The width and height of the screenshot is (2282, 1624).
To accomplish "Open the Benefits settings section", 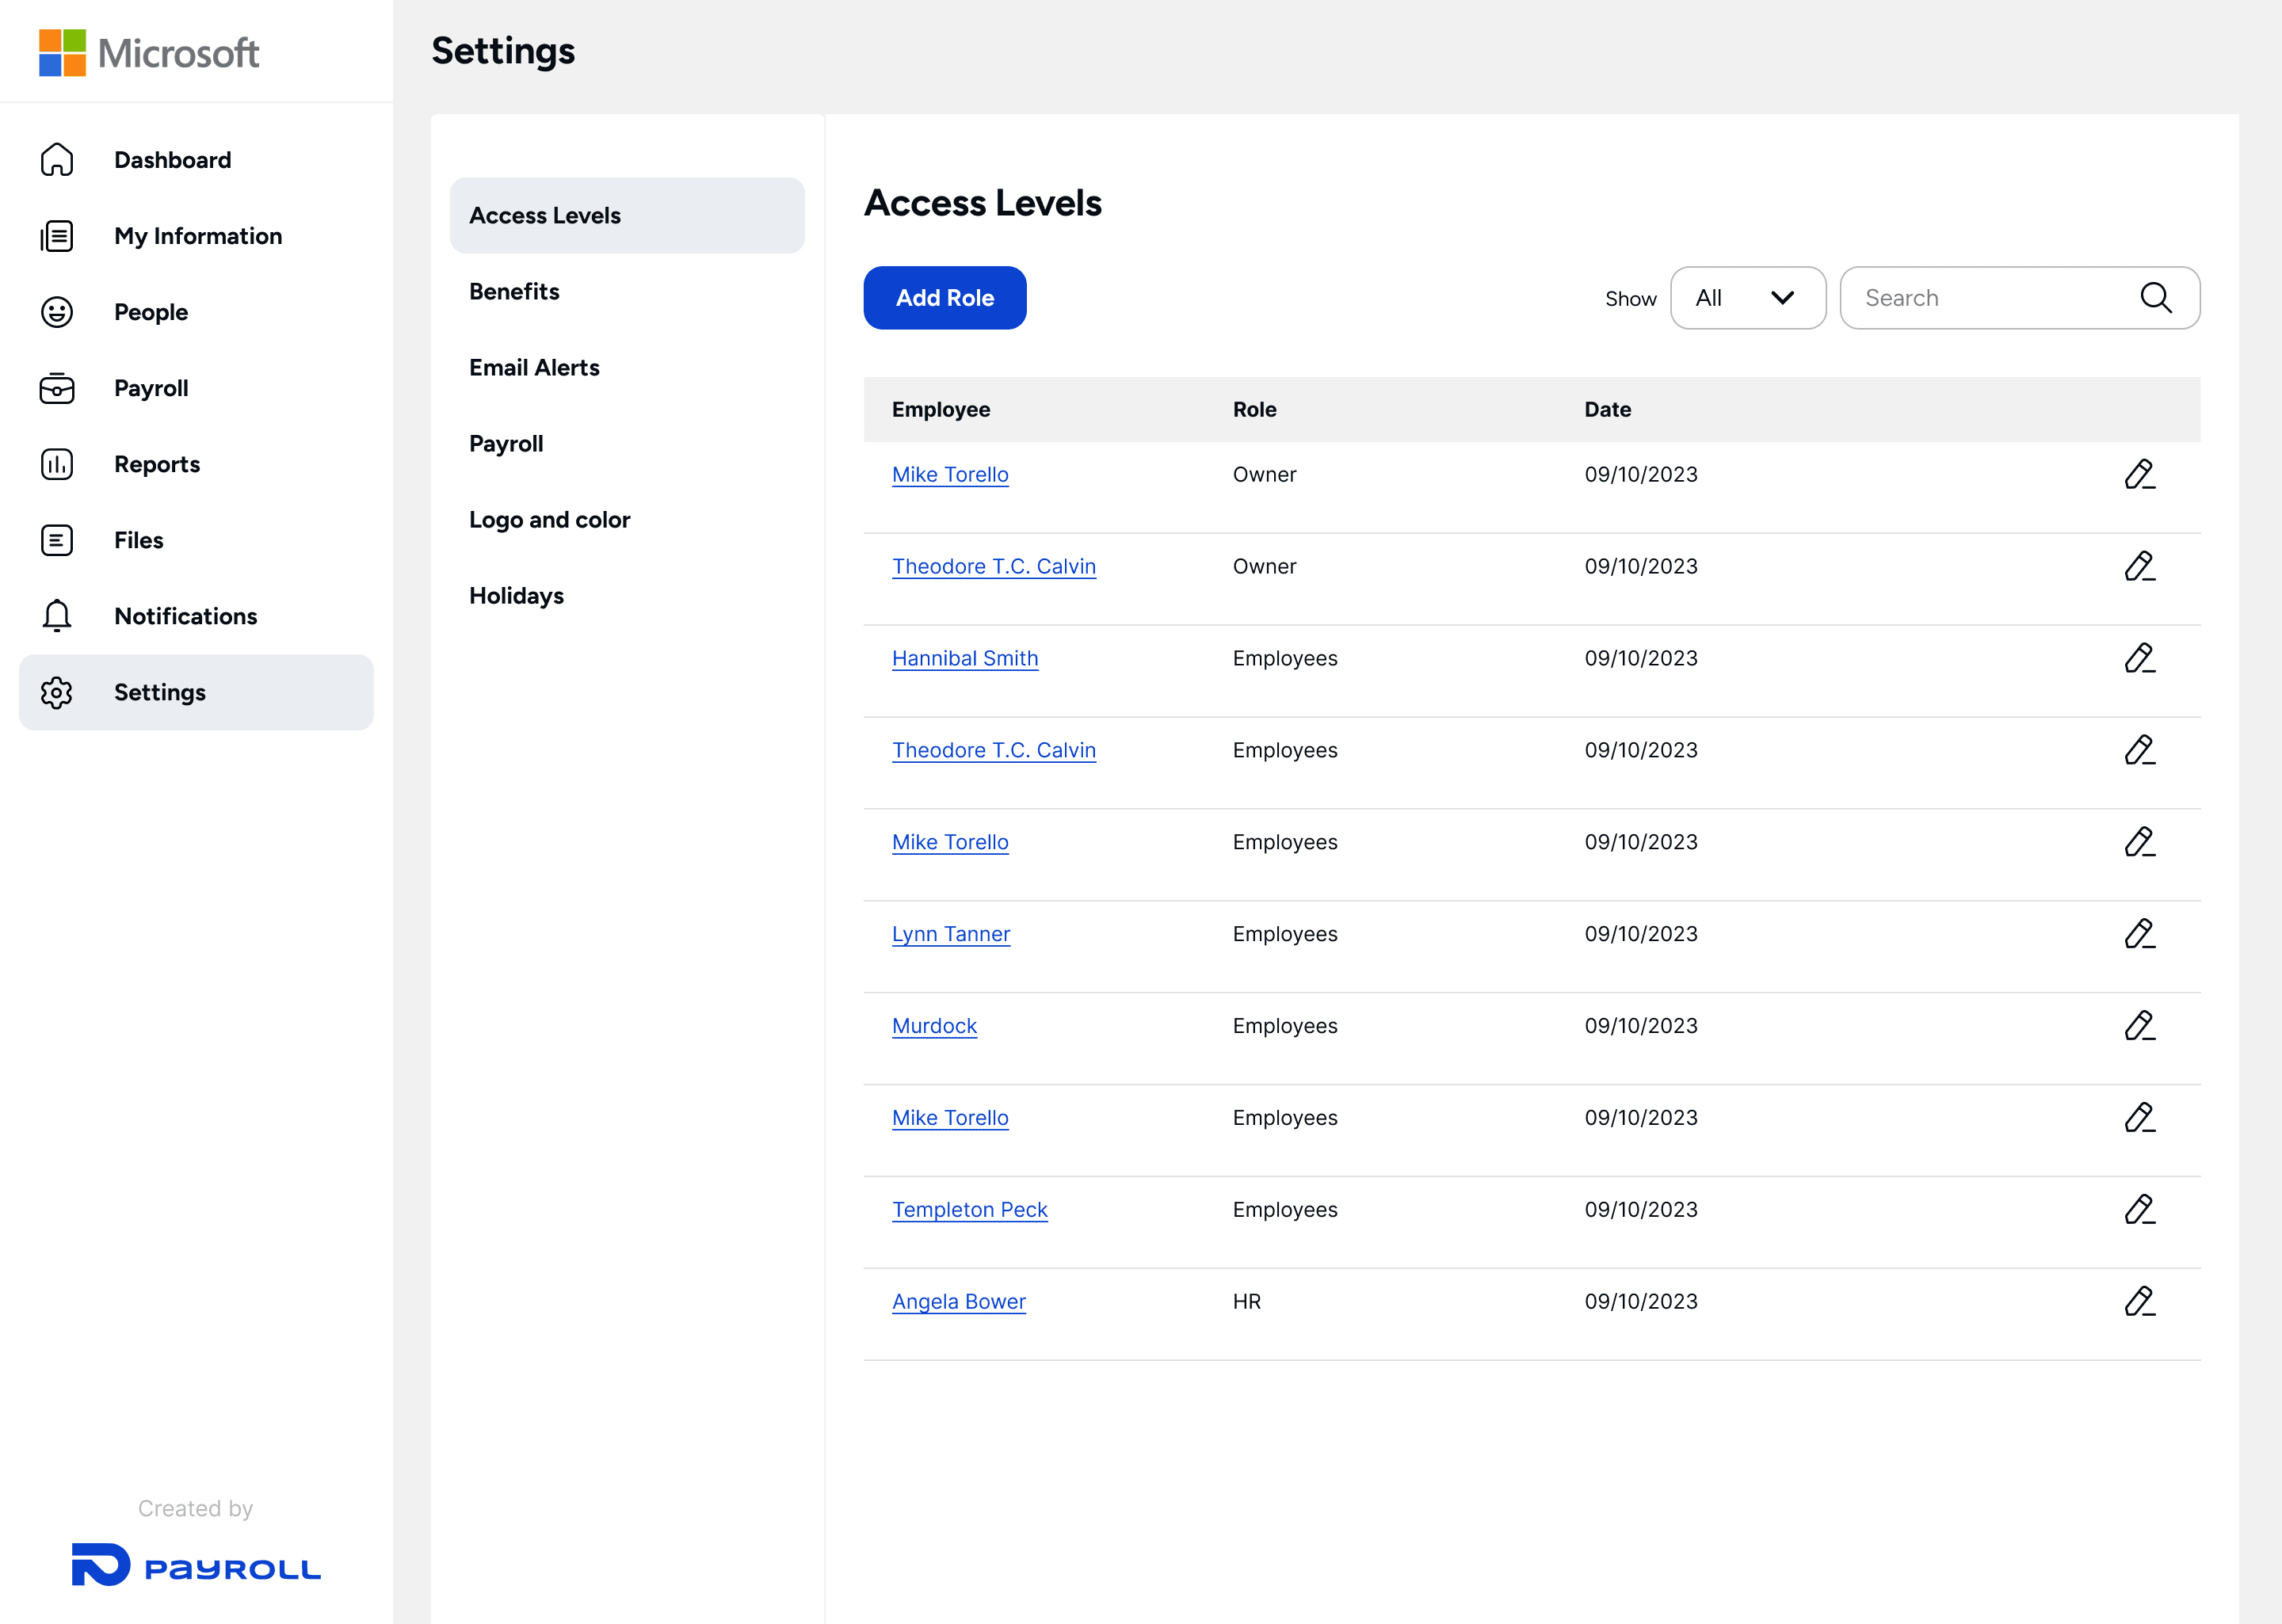I will click(x=514, y=292).
